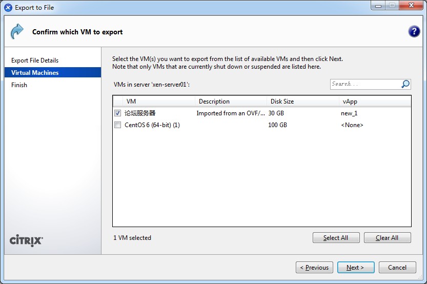The image size is (427, 284).
Task: Uncheck the 论坛服务器 VM checkbox
Action: point(118,113)
